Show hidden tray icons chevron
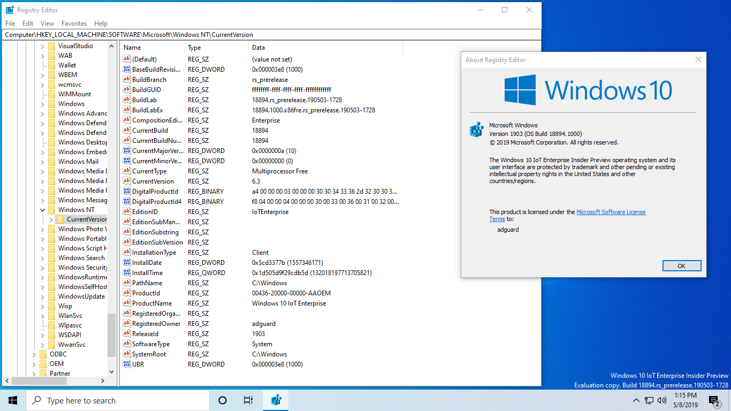This screenshot has width=731, height=411. pos(636,400)
